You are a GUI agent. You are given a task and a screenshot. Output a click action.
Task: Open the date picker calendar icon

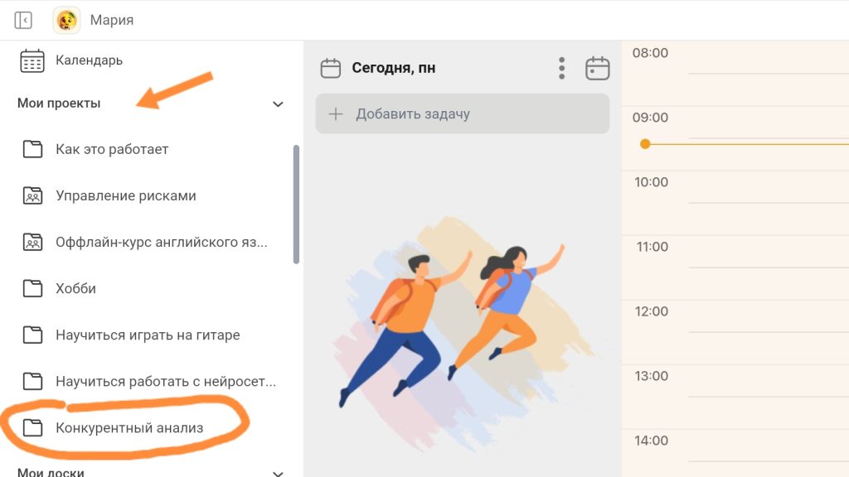point(597,68)
